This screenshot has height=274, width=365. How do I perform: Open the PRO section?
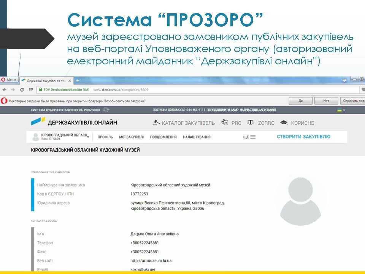click(x=232, y=123)
